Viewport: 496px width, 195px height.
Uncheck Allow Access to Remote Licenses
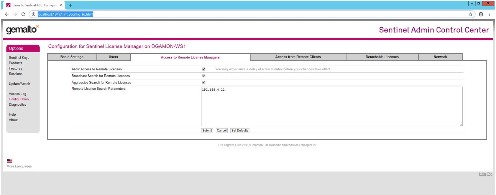click(x=204, y=69)
